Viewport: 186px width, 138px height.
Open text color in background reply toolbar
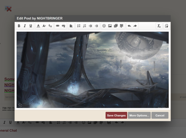pyautogui.click(x=18, y=122)
